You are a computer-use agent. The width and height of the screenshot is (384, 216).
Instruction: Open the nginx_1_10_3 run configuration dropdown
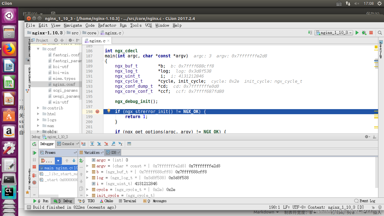(x=334, y=33)
